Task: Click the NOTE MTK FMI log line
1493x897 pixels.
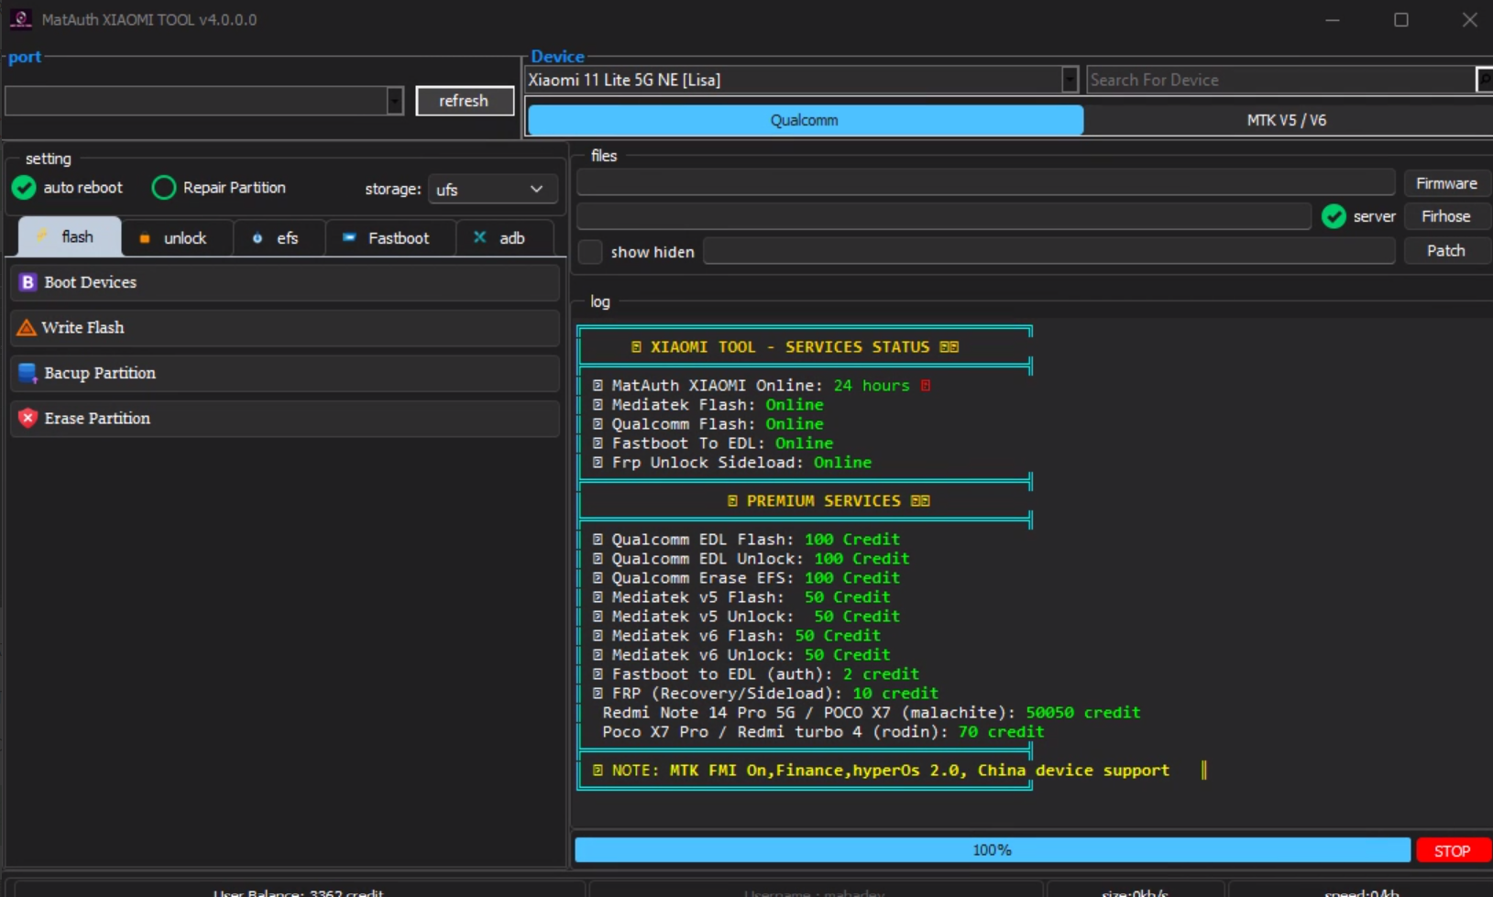Action: pos(881,771)
